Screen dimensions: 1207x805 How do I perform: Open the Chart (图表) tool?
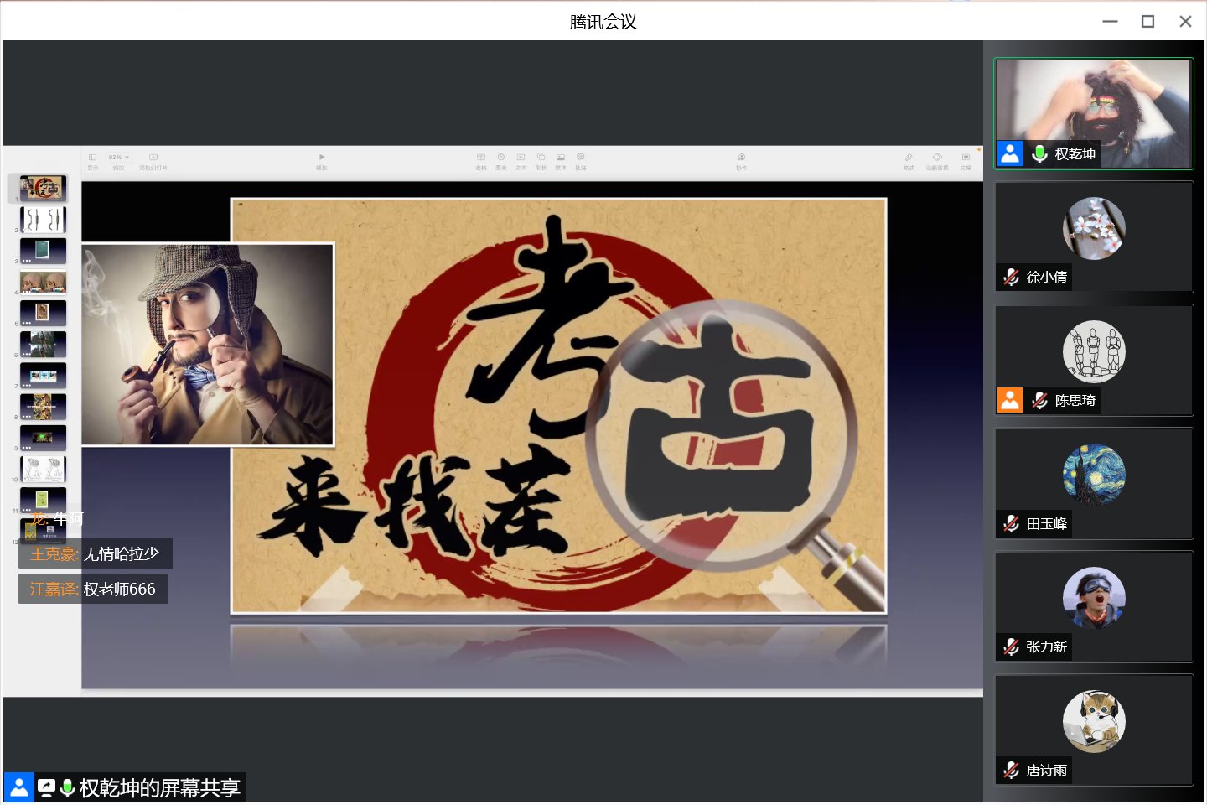[x=501, y=158]
